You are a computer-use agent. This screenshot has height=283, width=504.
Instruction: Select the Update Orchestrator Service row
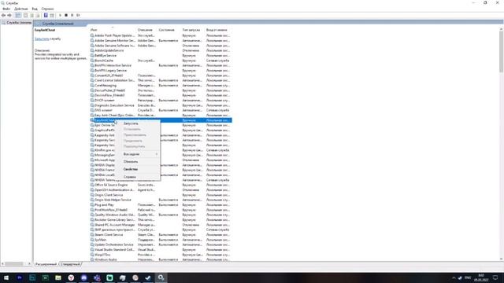161,244
